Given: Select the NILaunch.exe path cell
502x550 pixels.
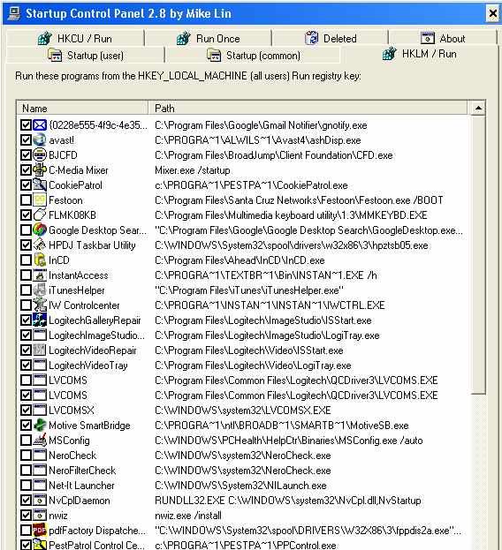Looking at the screenshot, I should [240, 485].
